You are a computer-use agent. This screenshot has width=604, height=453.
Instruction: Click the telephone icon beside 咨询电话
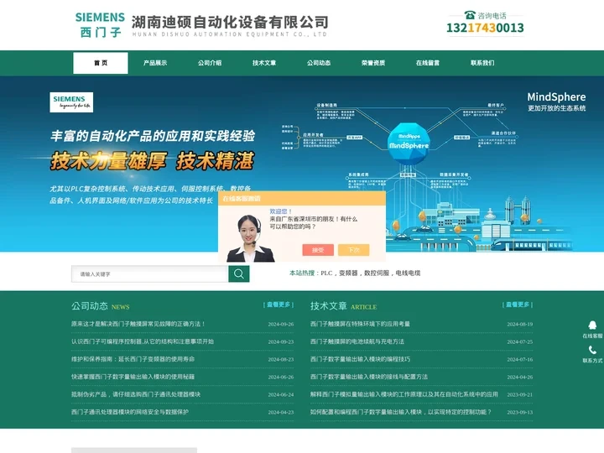470,15
